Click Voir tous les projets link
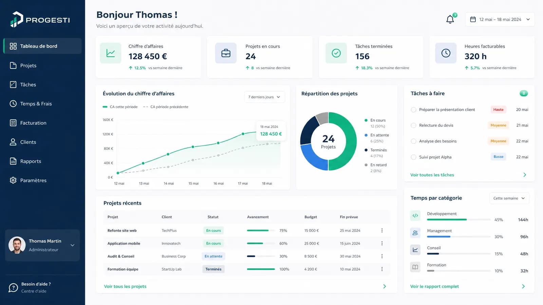This screenshot has width=543, height=305. click(125, 286)
